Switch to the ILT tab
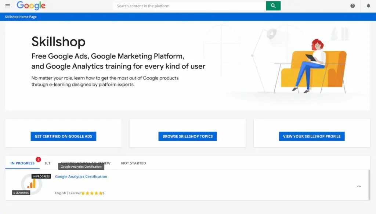376x214 pixels. pyautogui.click(x=48, y=163)
